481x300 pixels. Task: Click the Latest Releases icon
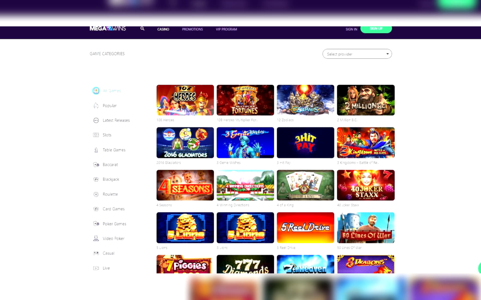(96, 120)
